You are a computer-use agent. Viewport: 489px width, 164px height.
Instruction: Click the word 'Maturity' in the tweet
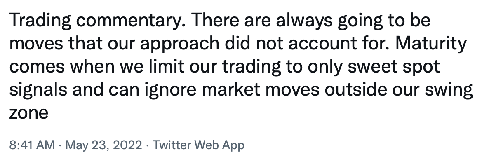431,44
